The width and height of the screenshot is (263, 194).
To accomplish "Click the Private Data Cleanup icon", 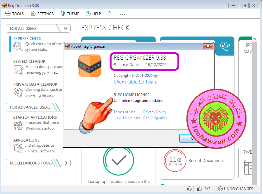I will (x=18, y=92).
